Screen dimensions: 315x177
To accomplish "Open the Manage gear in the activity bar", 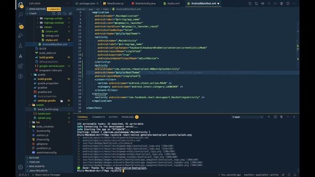I will 21,167.
